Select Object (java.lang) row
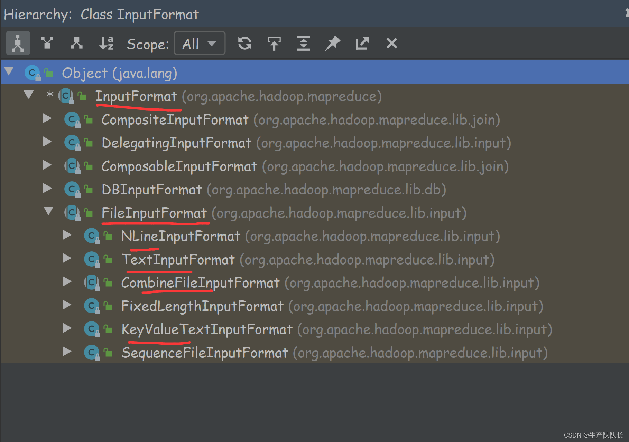The height and width of the screenshot is (442, 629). (315, 72)
